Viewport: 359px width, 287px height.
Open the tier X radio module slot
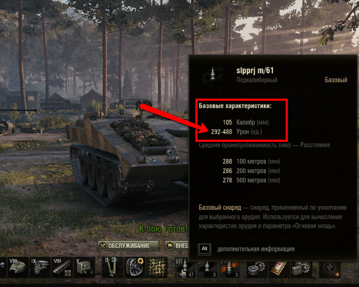tap(84, 267)
